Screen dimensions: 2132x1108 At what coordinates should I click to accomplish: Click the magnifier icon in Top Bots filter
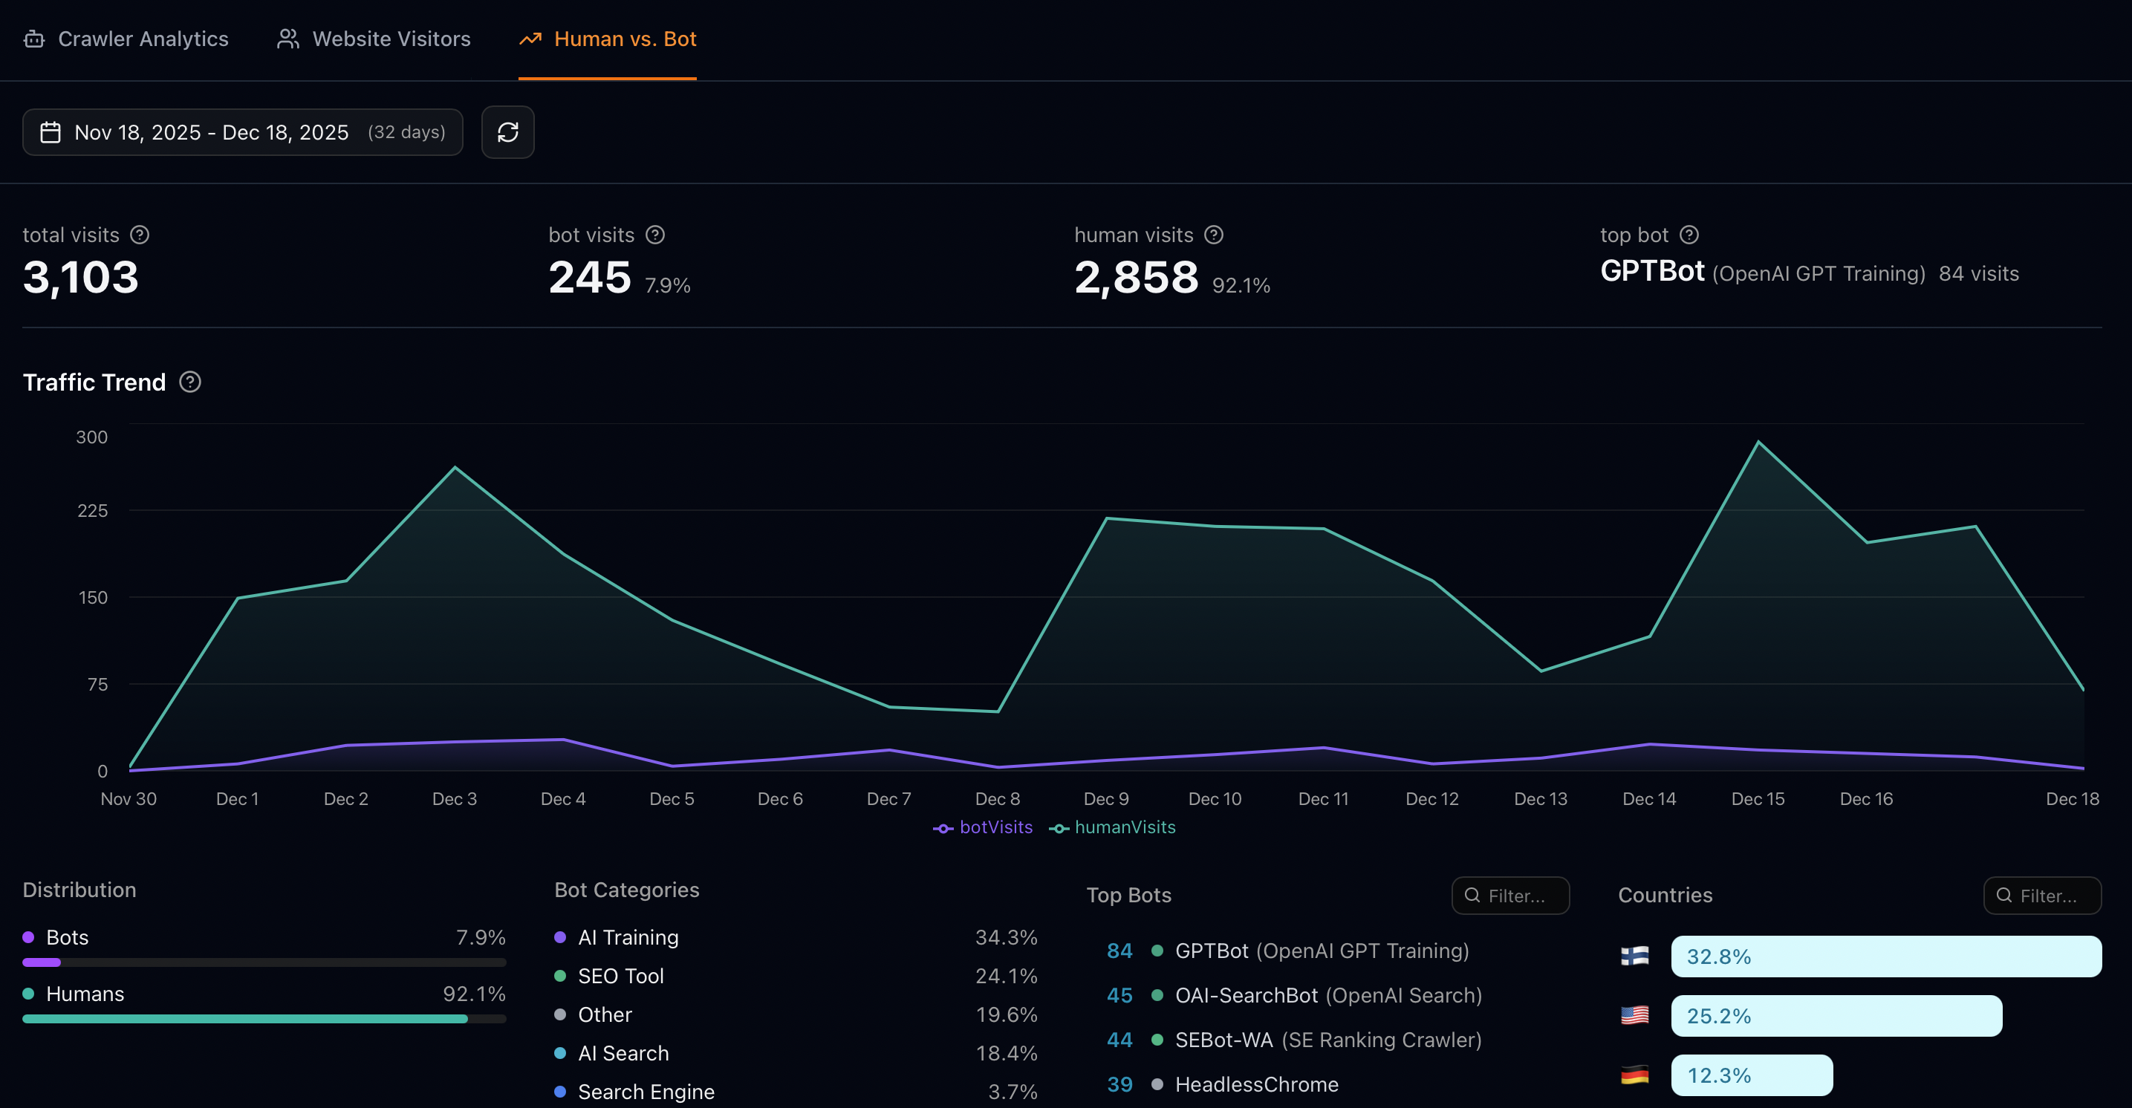click(1472, 896)
